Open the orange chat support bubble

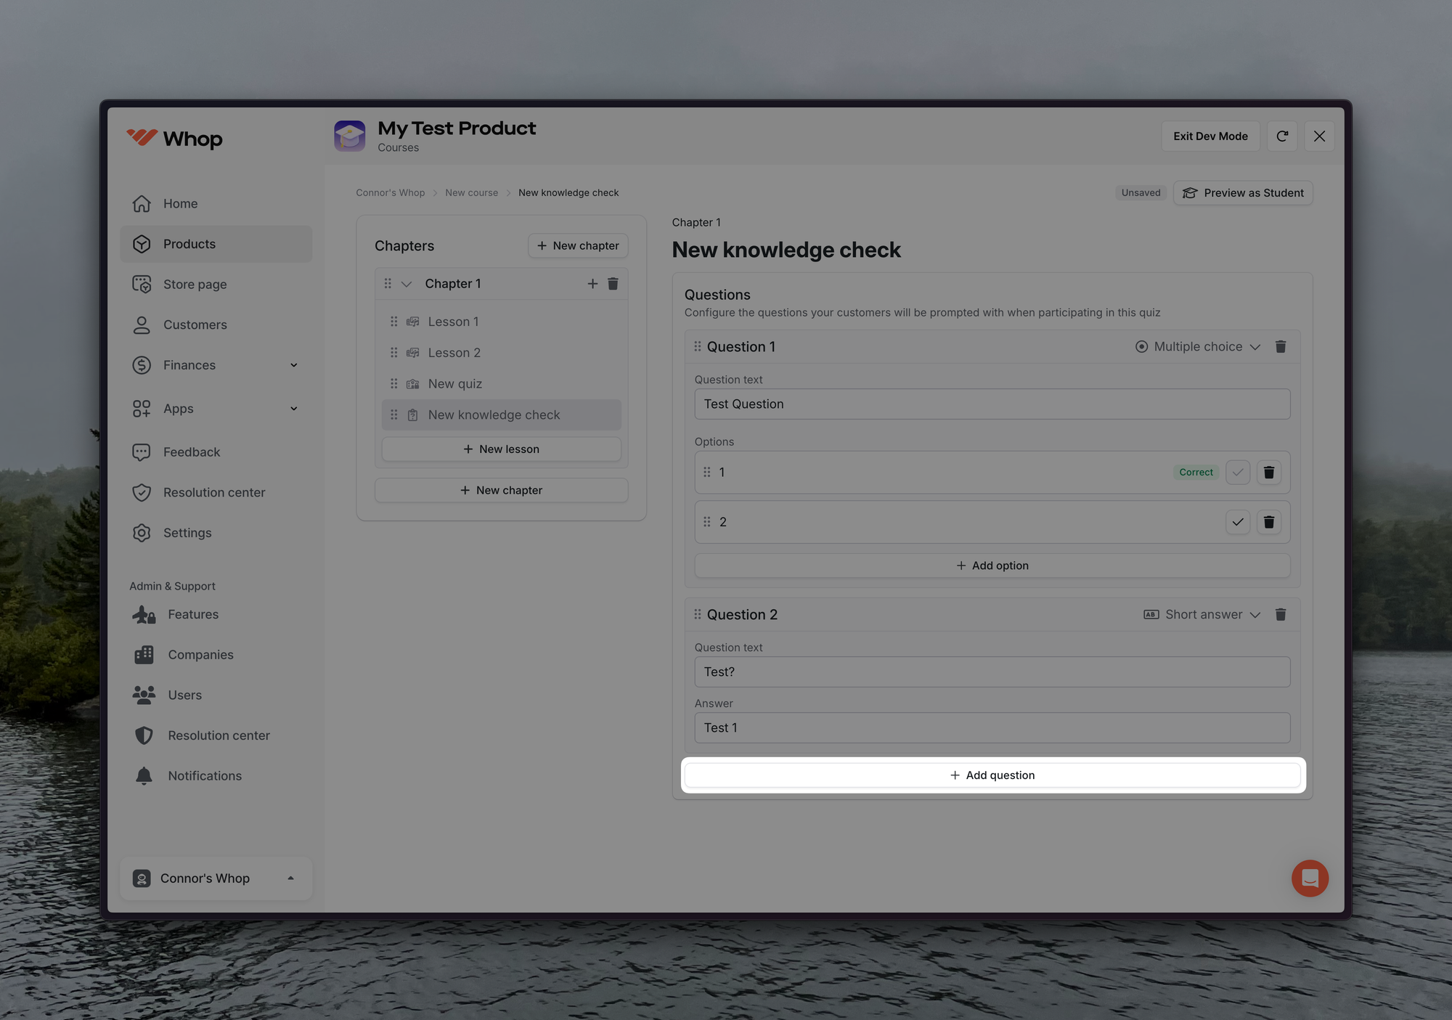1310,878
